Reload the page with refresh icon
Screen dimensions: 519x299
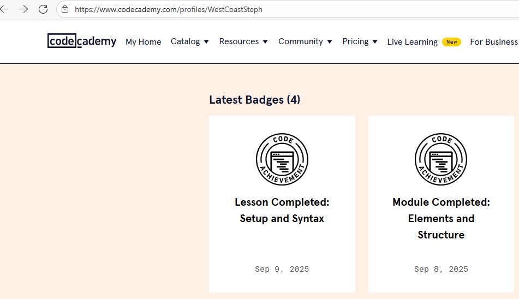click(43, 9)
